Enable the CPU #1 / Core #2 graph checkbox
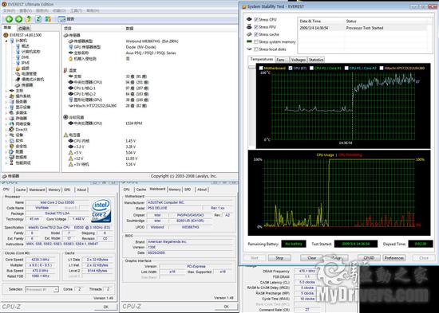The height and width of the screenshot is (313, 439). coord(346,68)
